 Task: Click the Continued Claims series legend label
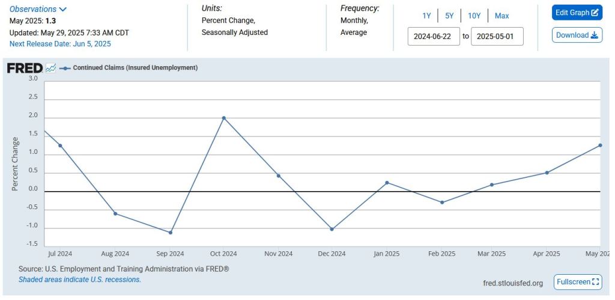tap(135, 68)
